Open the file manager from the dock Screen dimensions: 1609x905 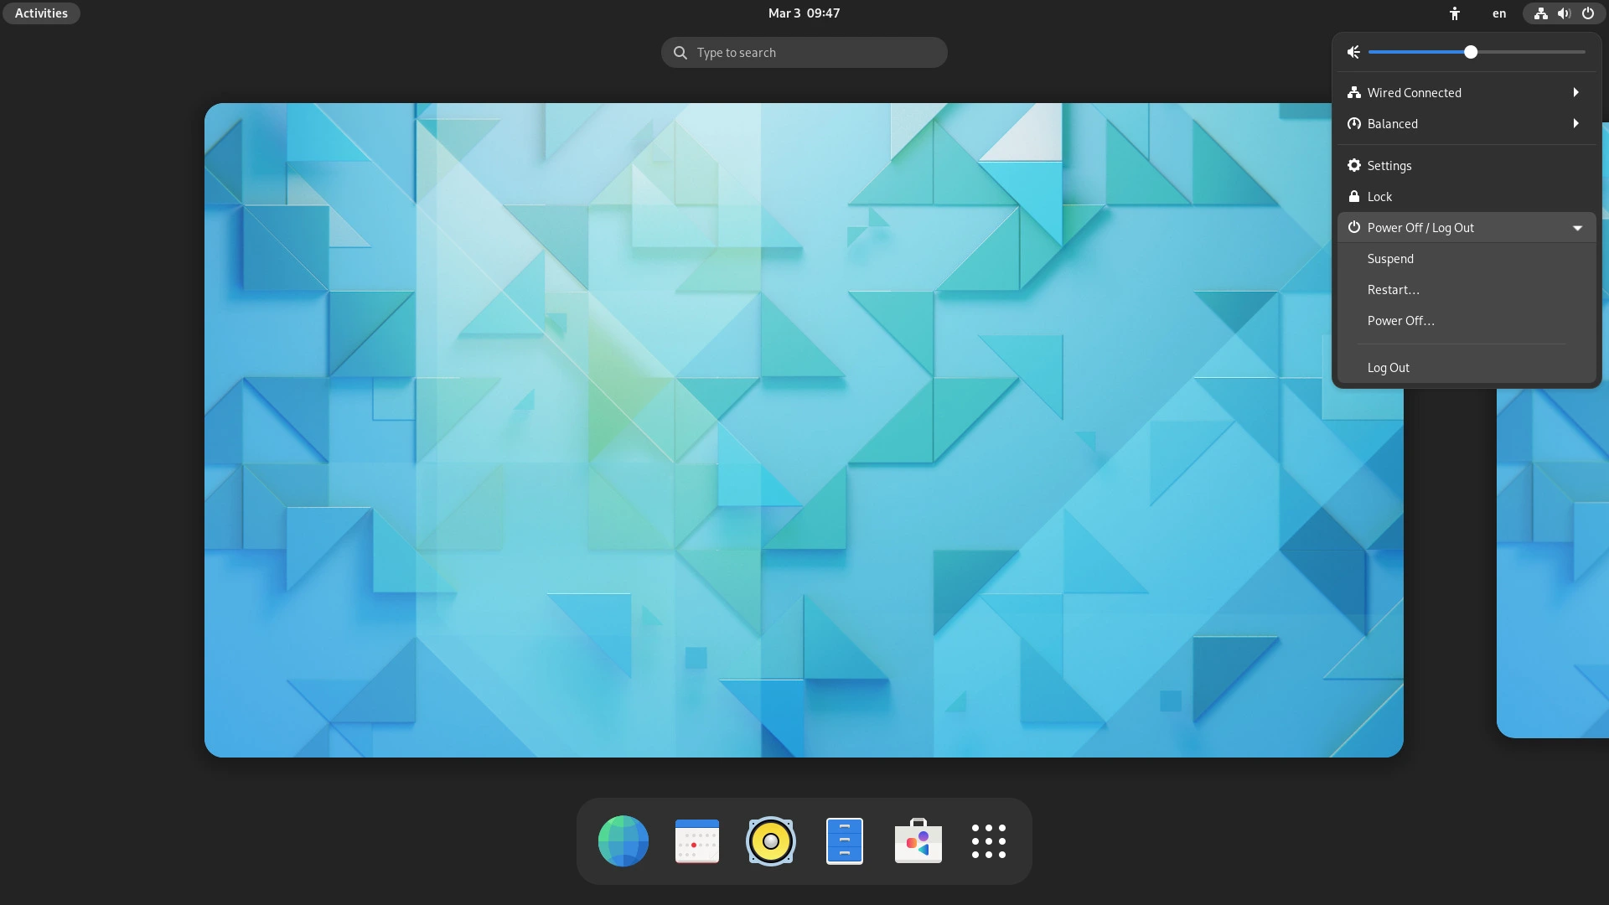pos(845,840)
